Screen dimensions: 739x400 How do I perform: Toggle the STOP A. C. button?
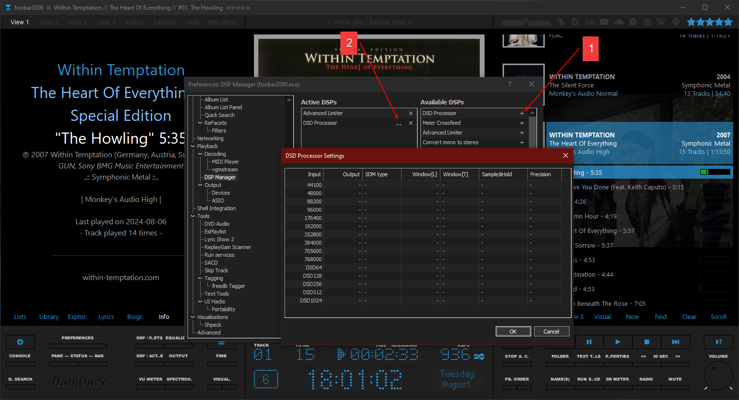(517, 365)
